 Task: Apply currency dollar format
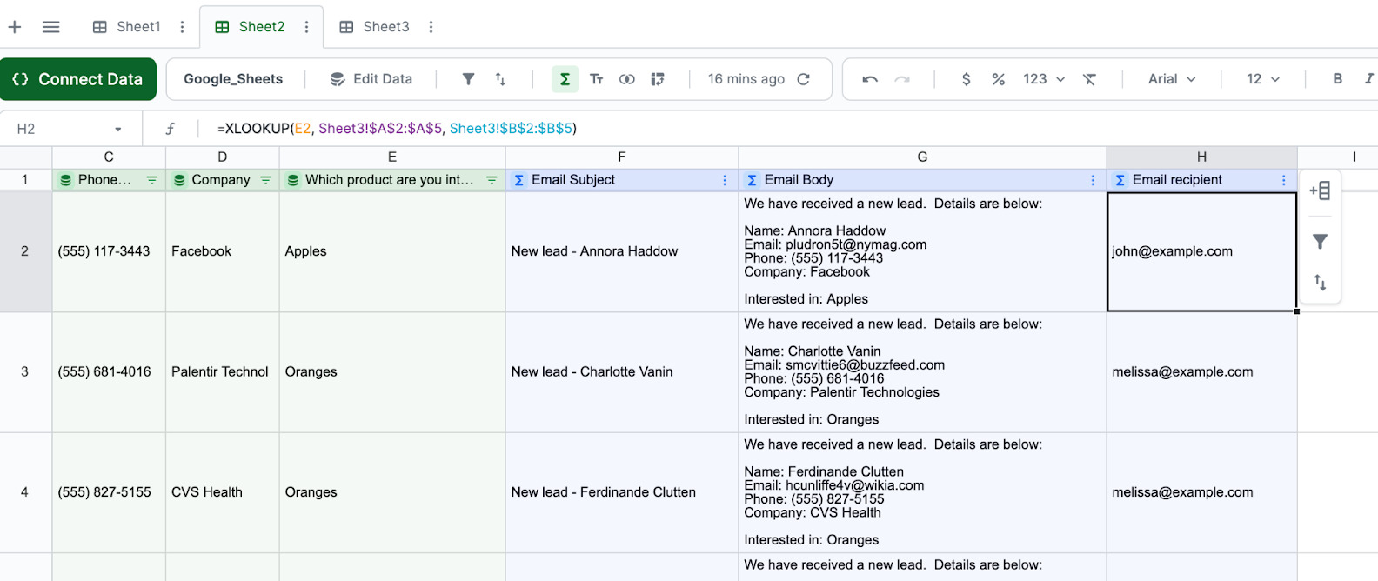[966, 79]
